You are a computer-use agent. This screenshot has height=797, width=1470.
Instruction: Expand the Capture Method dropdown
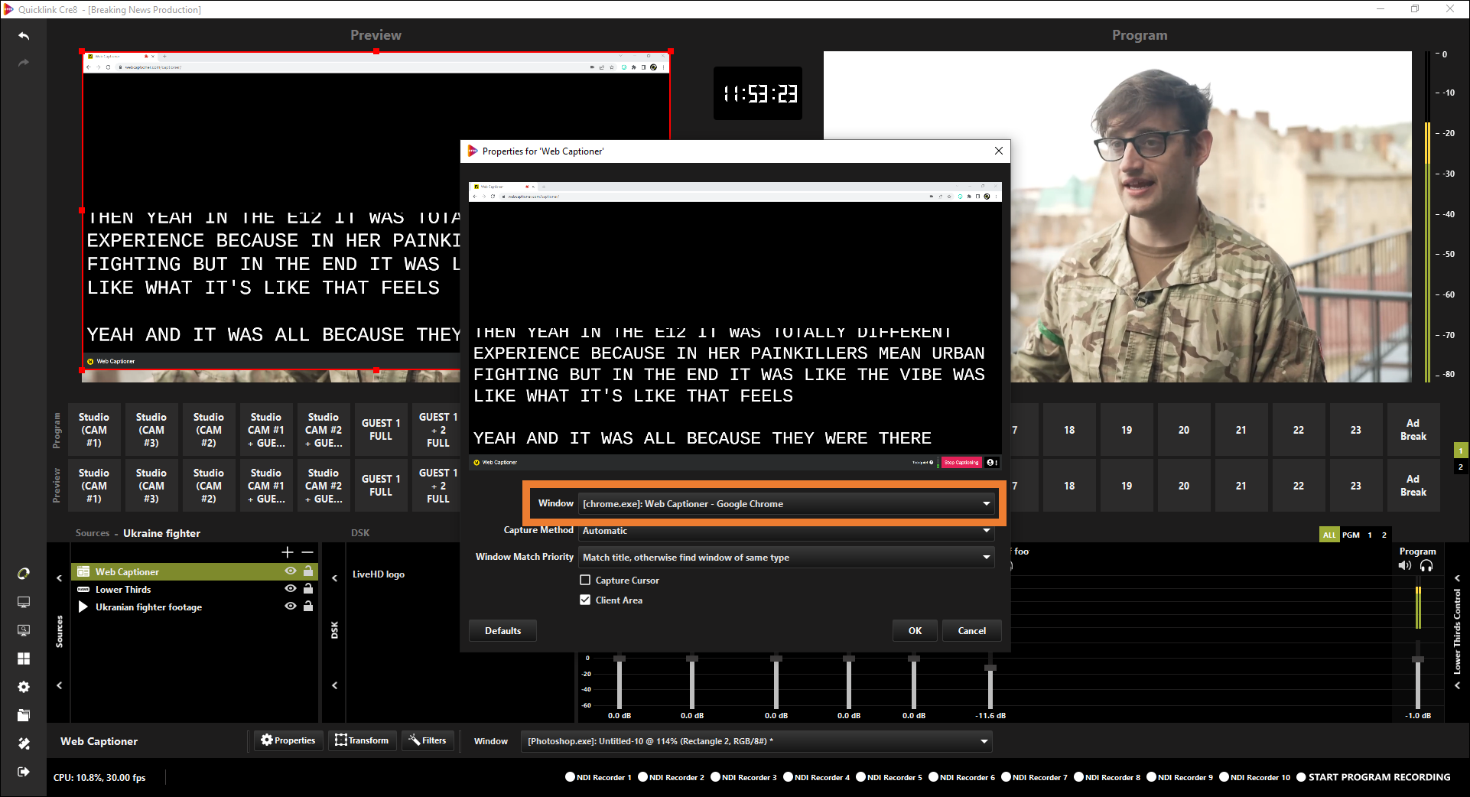coord(786,531)
